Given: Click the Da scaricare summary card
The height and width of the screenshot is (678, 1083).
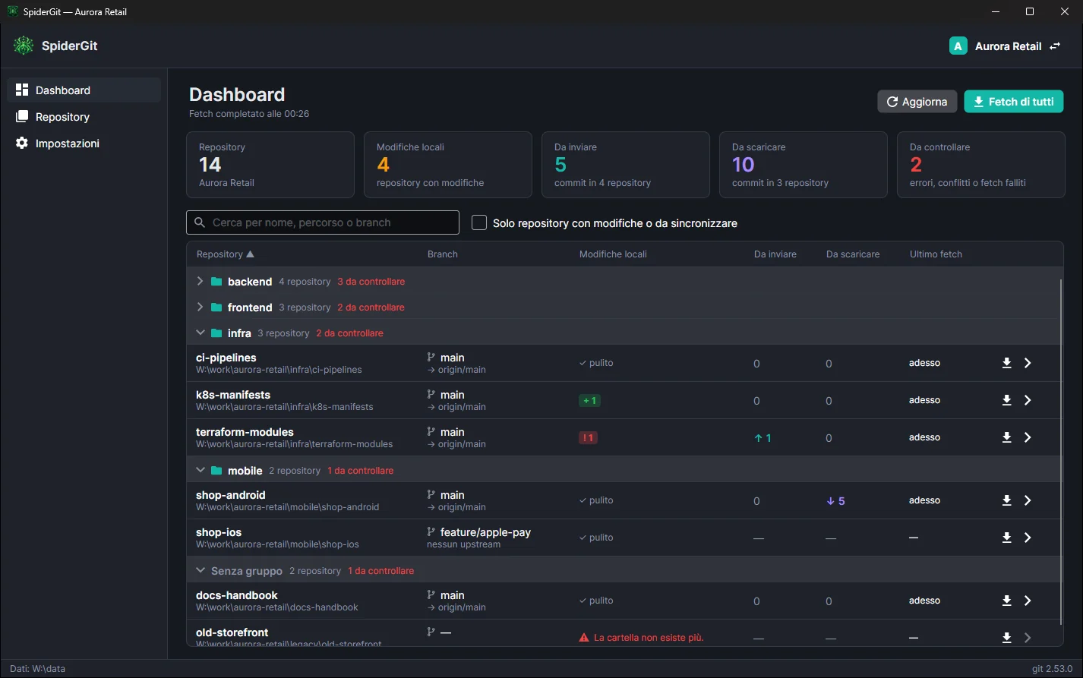Looking at the screenshot, I should coord(804,165).
